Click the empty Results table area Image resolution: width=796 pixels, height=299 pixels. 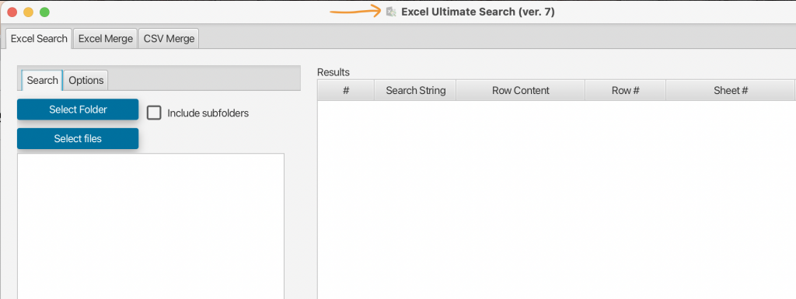click(x=557, y=200)
